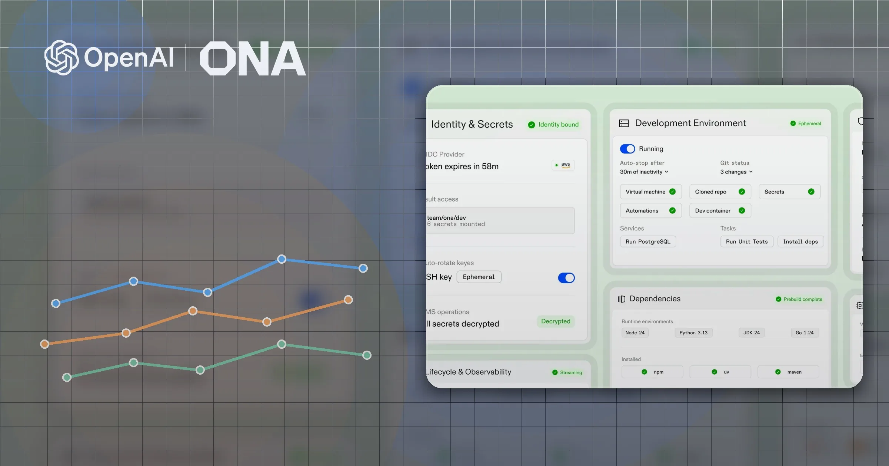Click the team/ona/dev vault path field

tap(500, 220)
